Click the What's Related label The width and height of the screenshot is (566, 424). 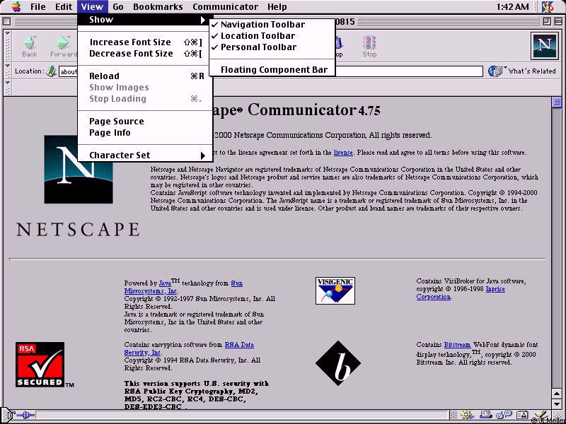tap(532, 71)
